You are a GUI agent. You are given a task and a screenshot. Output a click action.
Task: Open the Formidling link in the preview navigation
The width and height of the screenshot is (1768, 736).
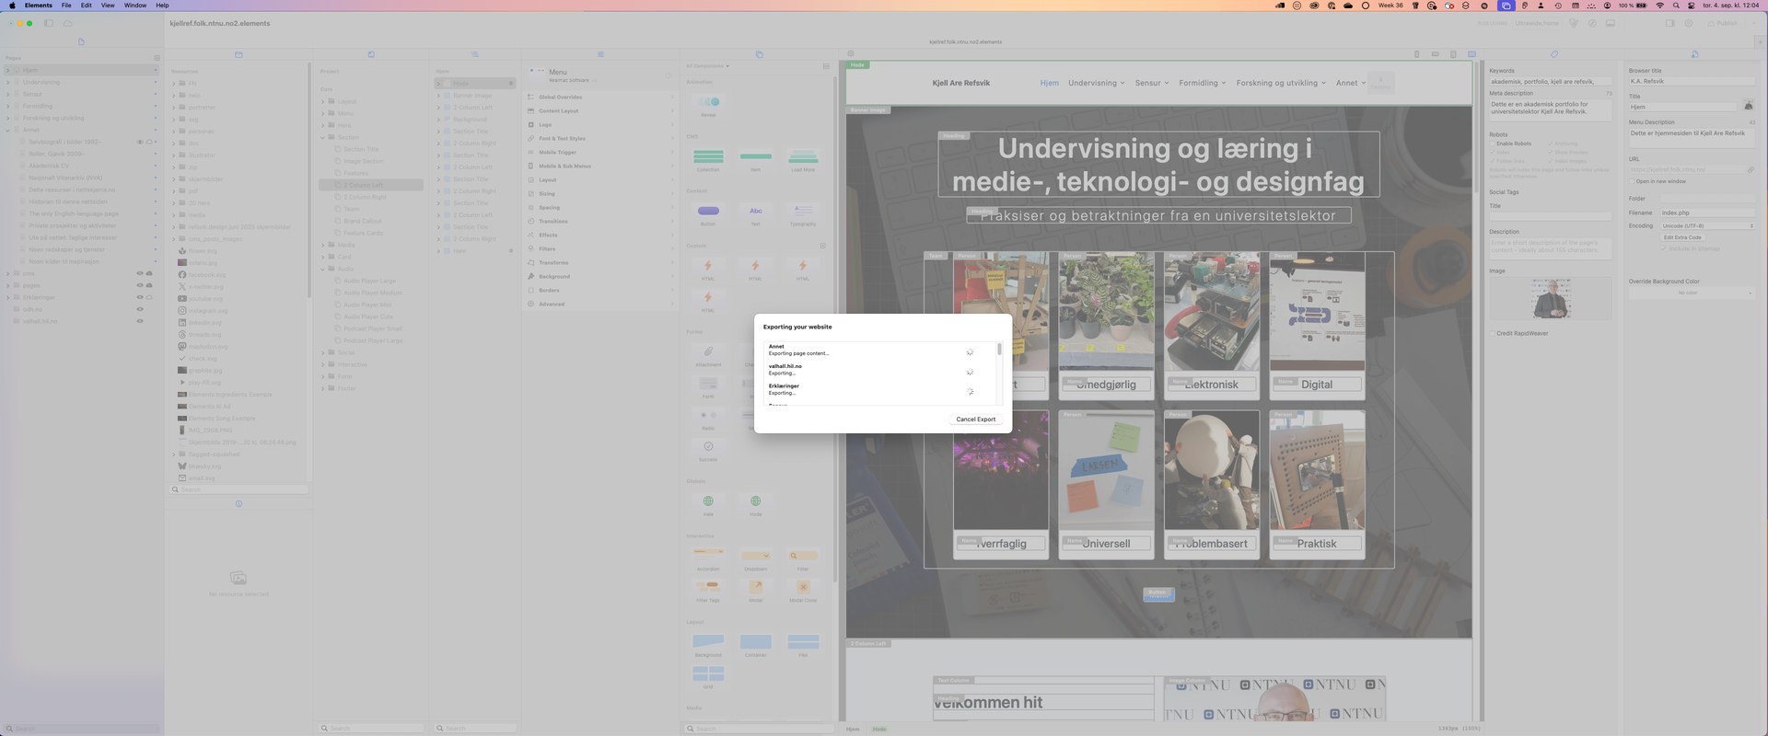1202,83
